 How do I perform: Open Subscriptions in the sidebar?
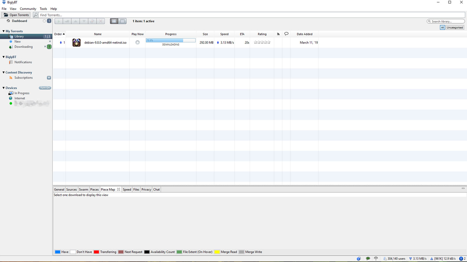click(x=23, y=78)
